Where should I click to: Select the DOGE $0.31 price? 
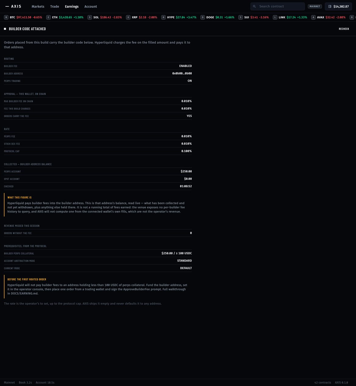(x=219, y=17)
